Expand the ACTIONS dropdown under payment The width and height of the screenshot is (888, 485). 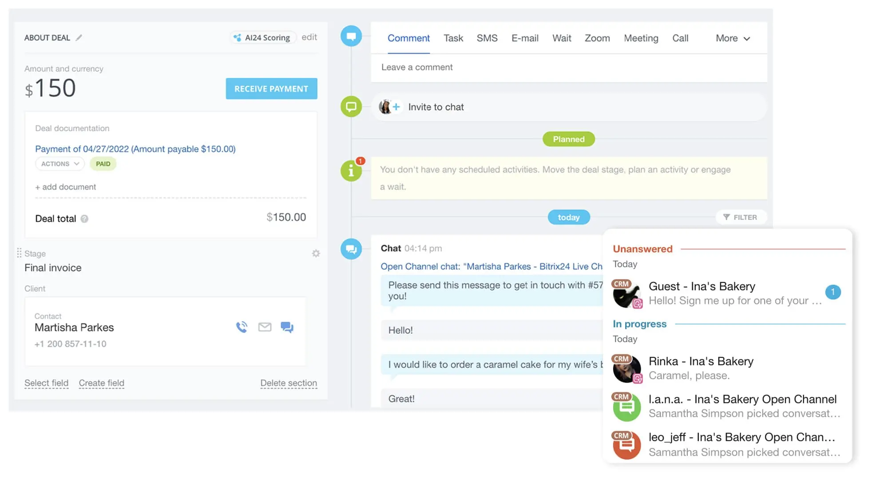click(x=60, y=164)
